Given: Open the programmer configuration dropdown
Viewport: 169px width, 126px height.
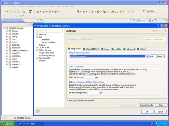Looking at the screenshot, I should pos(147,56).
